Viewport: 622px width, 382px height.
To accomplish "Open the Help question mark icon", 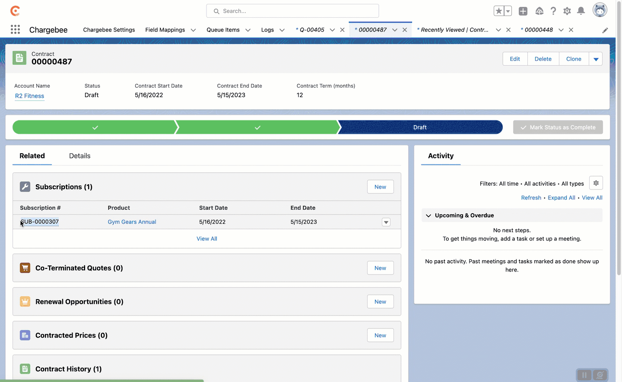I will coord(553,11).
